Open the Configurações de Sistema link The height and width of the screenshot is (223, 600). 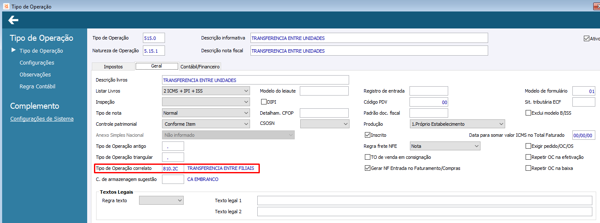(42, 119)
